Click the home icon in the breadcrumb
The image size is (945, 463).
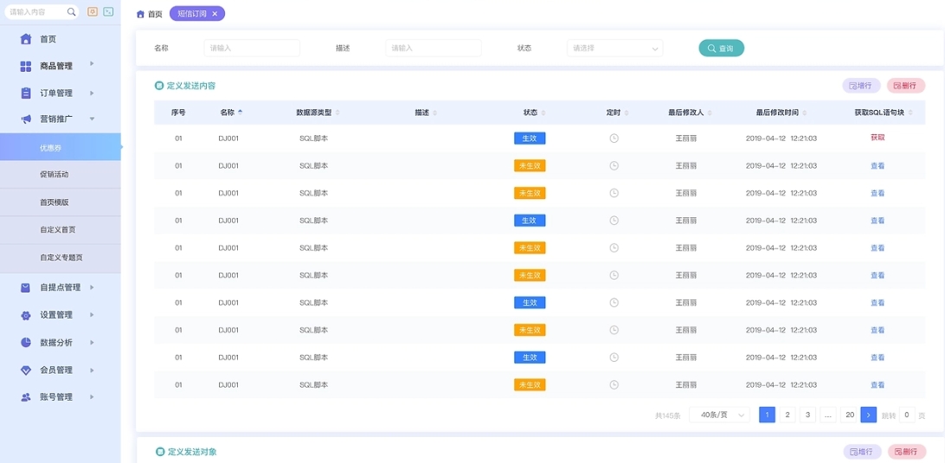pyautogui.click(x=140, y=14)
